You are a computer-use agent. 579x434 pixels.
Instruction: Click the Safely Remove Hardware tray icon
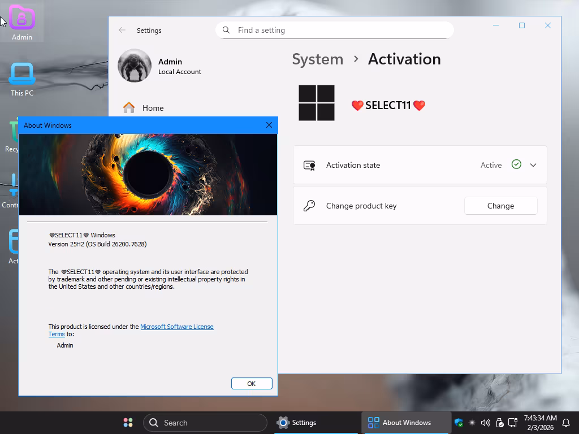pos(500,423)
